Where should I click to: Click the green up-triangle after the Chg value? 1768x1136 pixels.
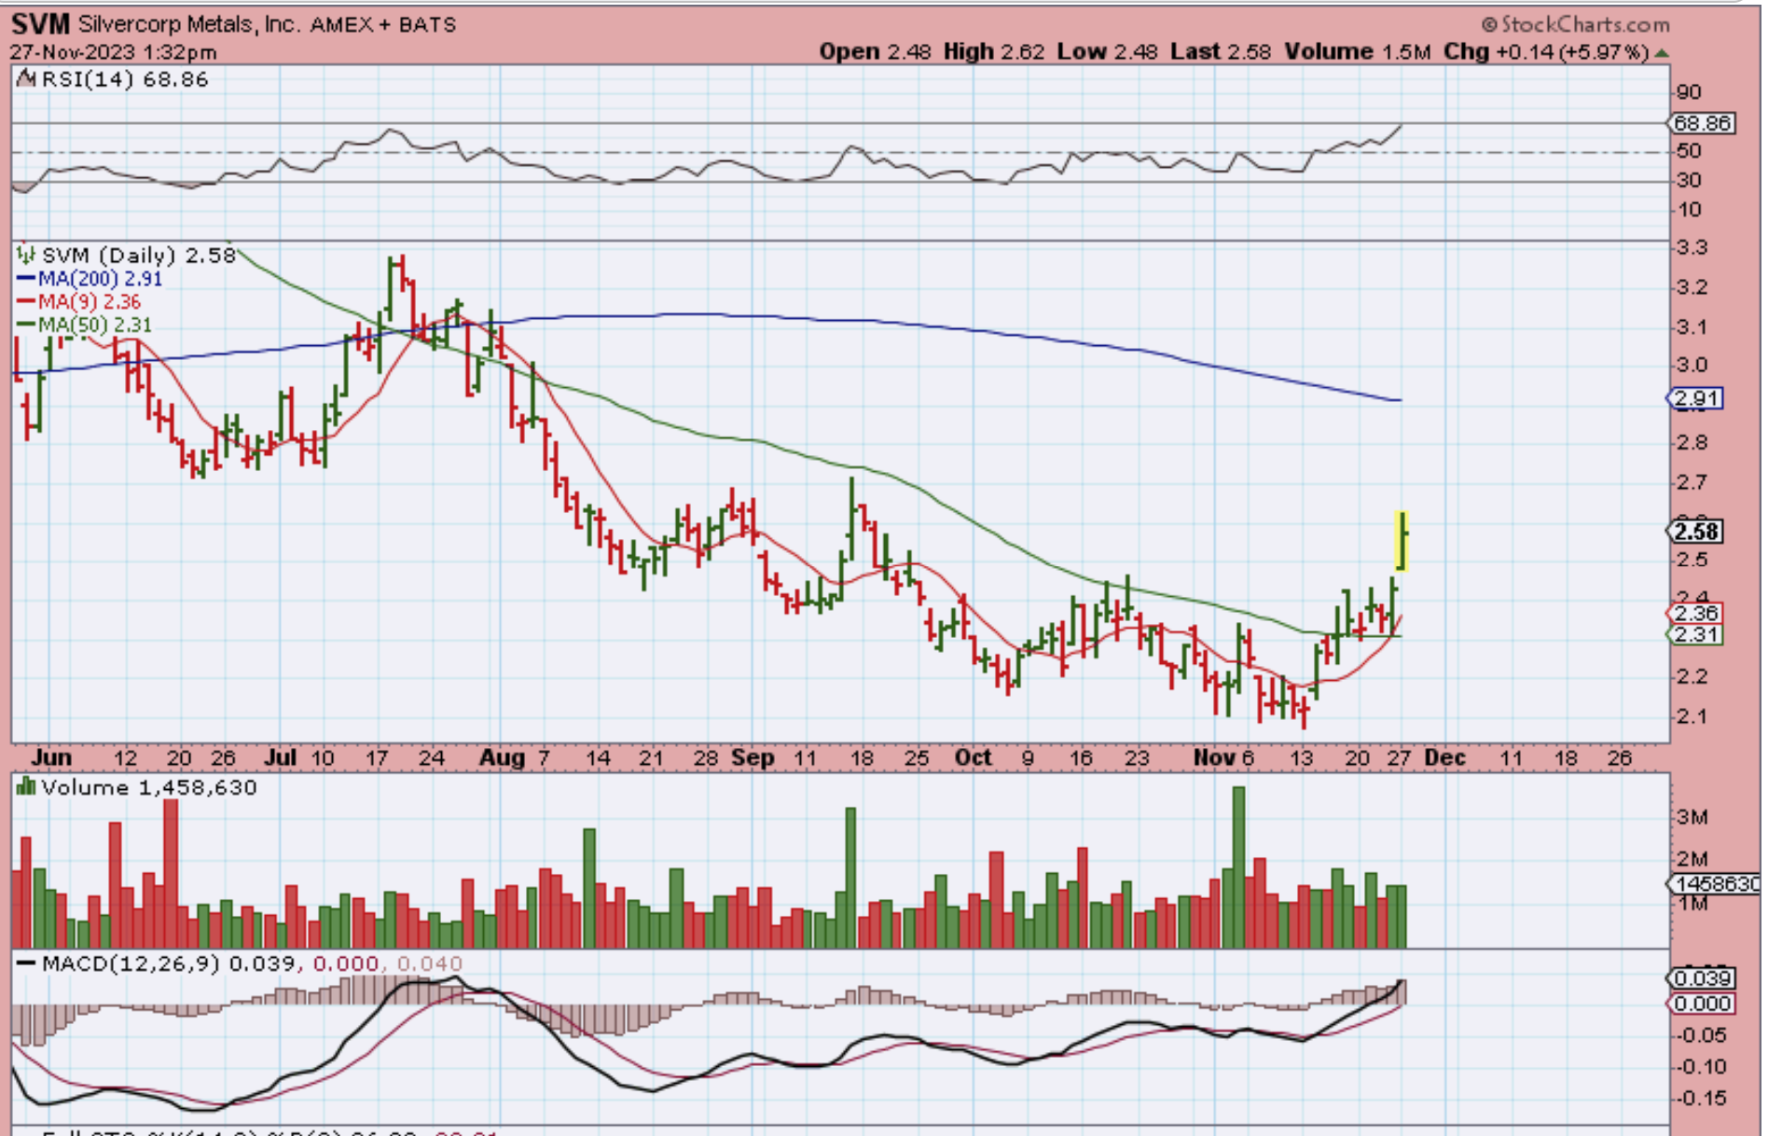(1662, 53)
